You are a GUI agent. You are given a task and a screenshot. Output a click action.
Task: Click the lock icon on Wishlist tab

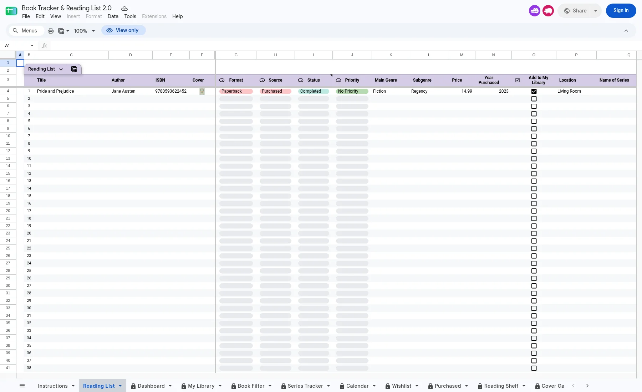pos(387,386)
